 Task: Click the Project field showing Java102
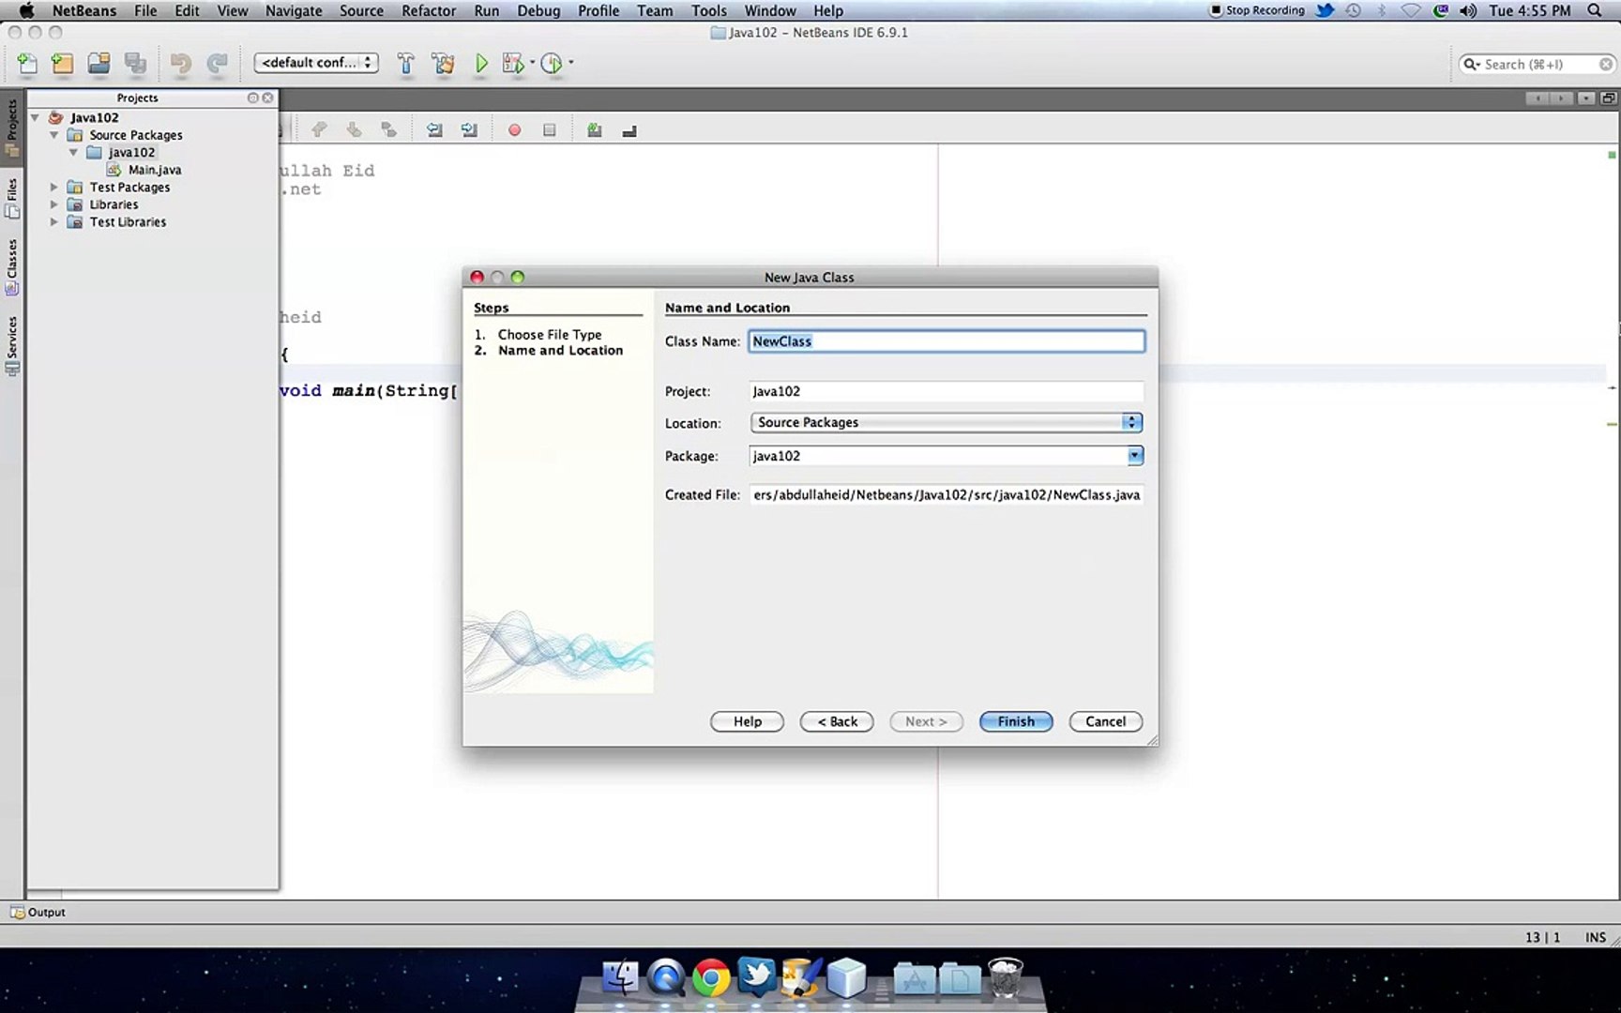[947, 391]
